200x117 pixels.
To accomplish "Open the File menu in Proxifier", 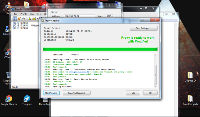I will click(x=16, y=14).
